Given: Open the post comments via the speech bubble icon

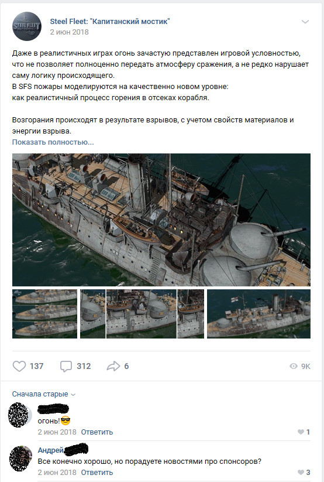Looking at the screenshot, I should coord(66,366).
